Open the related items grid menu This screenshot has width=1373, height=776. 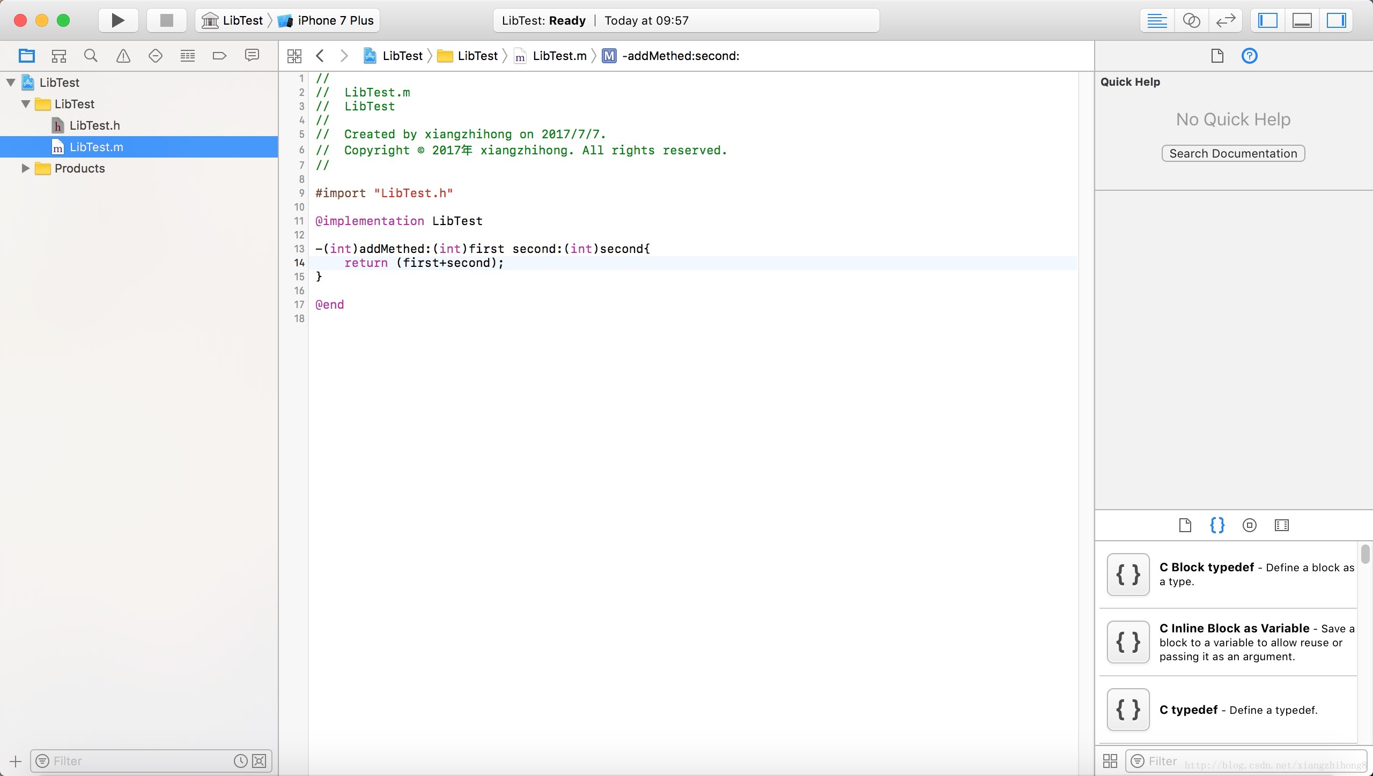(x=294, y=56)
